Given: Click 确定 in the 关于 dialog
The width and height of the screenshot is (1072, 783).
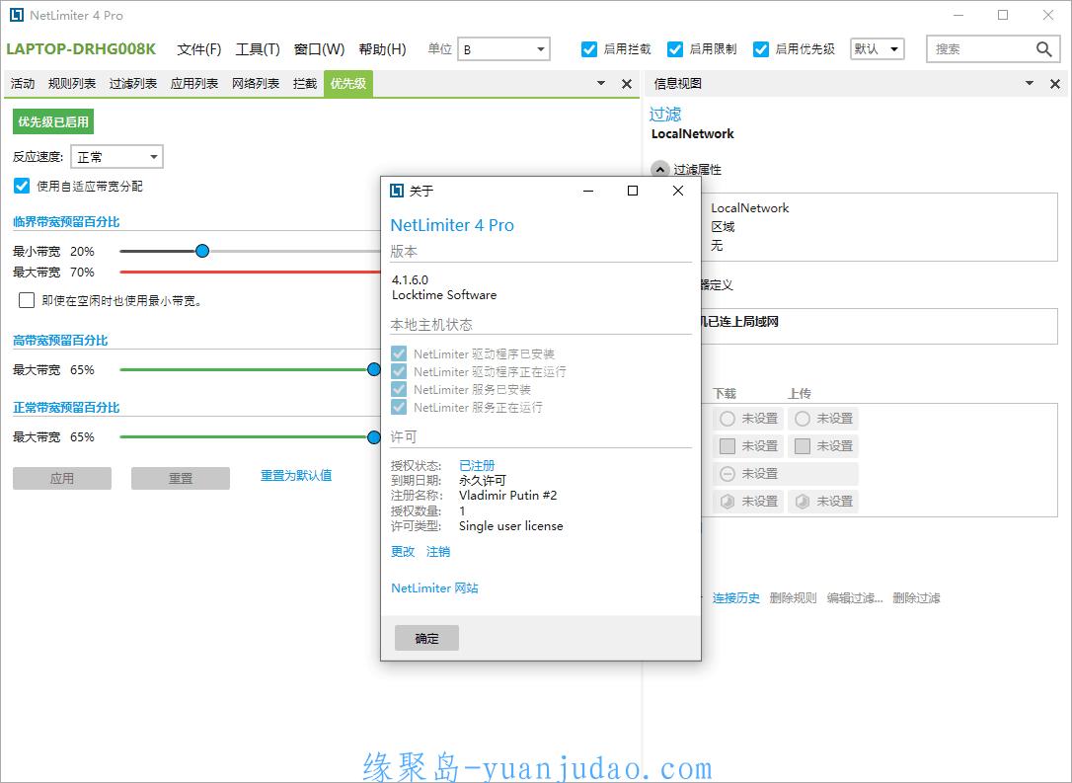Looking at the screenshot, I should pos(426,638).
